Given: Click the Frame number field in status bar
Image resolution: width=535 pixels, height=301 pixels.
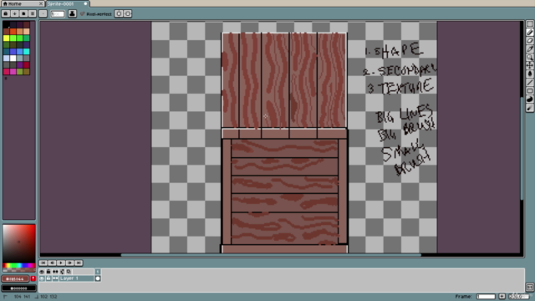Looking at the screenshot, I should pos(486,297).
